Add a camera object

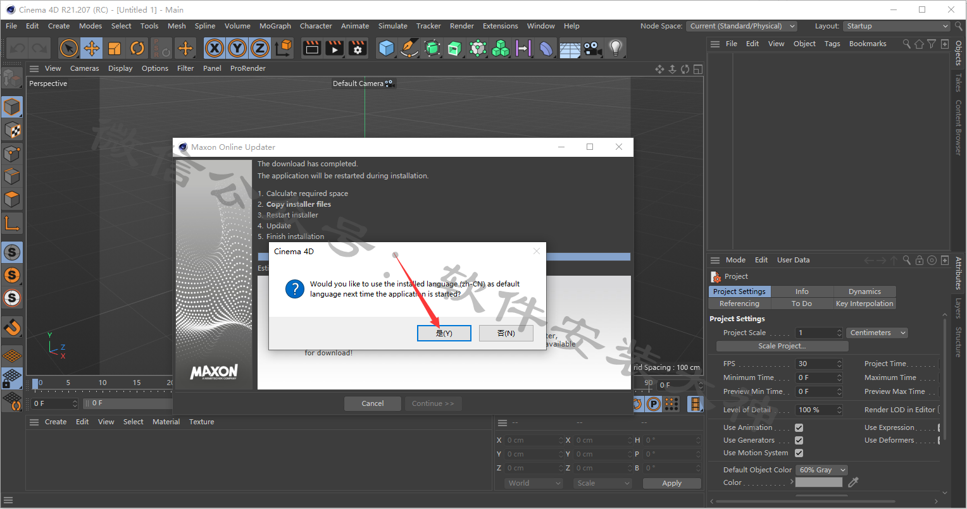tap(592, 48)
